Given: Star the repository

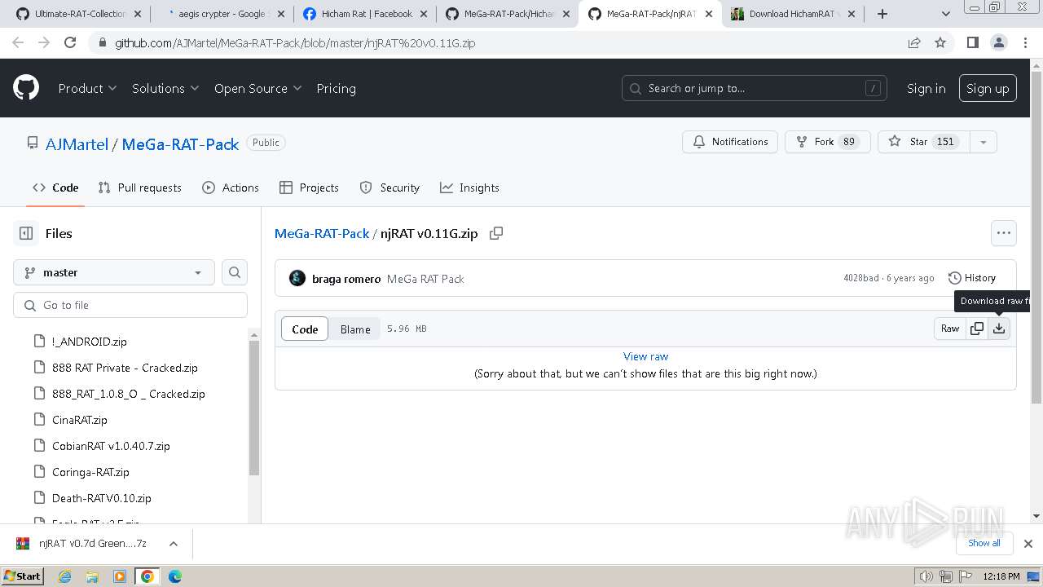Looking at the screenshot, I should (x=924, y=142).
